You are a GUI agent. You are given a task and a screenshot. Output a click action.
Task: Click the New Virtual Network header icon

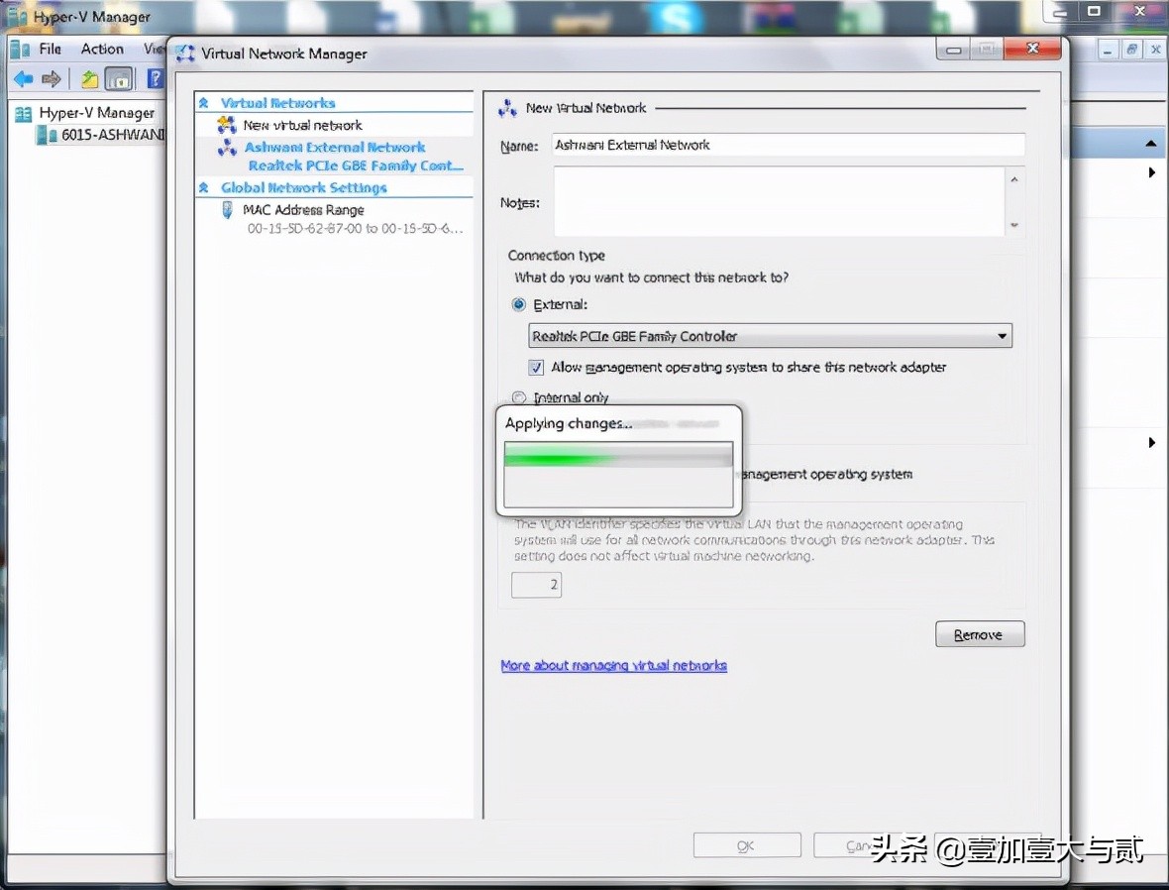point(507,109)
